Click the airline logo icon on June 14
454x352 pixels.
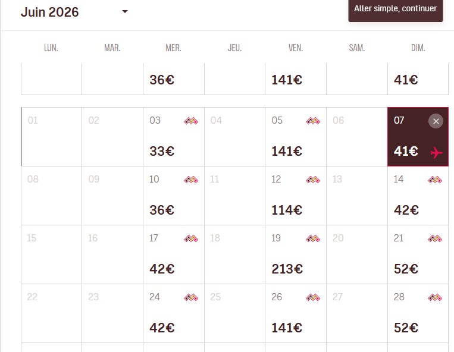(x=435, y=180)
